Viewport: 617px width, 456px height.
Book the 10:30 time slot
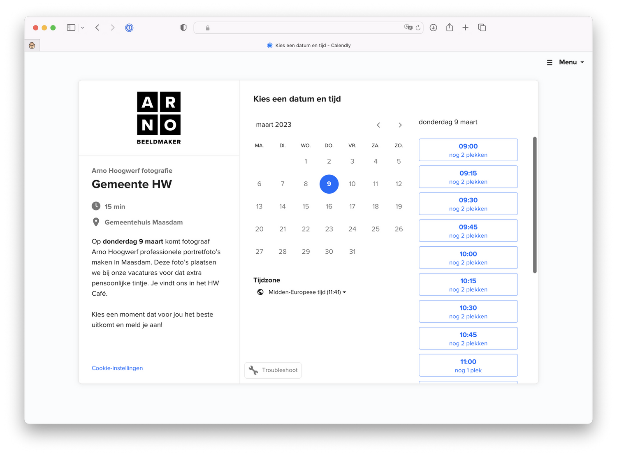[x=468, y=311]
